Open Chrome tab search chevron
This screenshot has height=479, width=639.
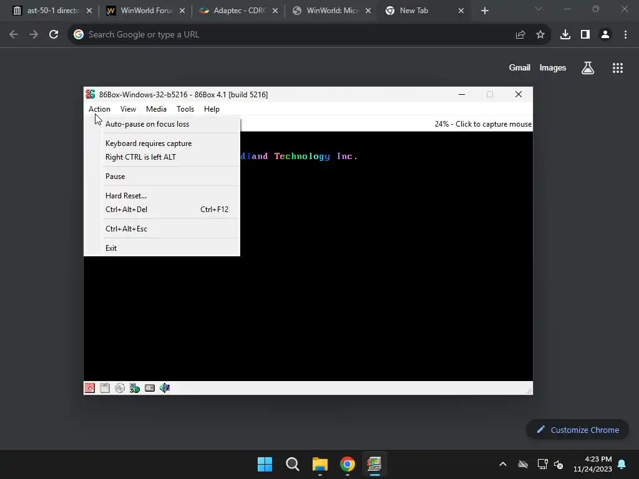pyautogui.click(x=539, y=9)
